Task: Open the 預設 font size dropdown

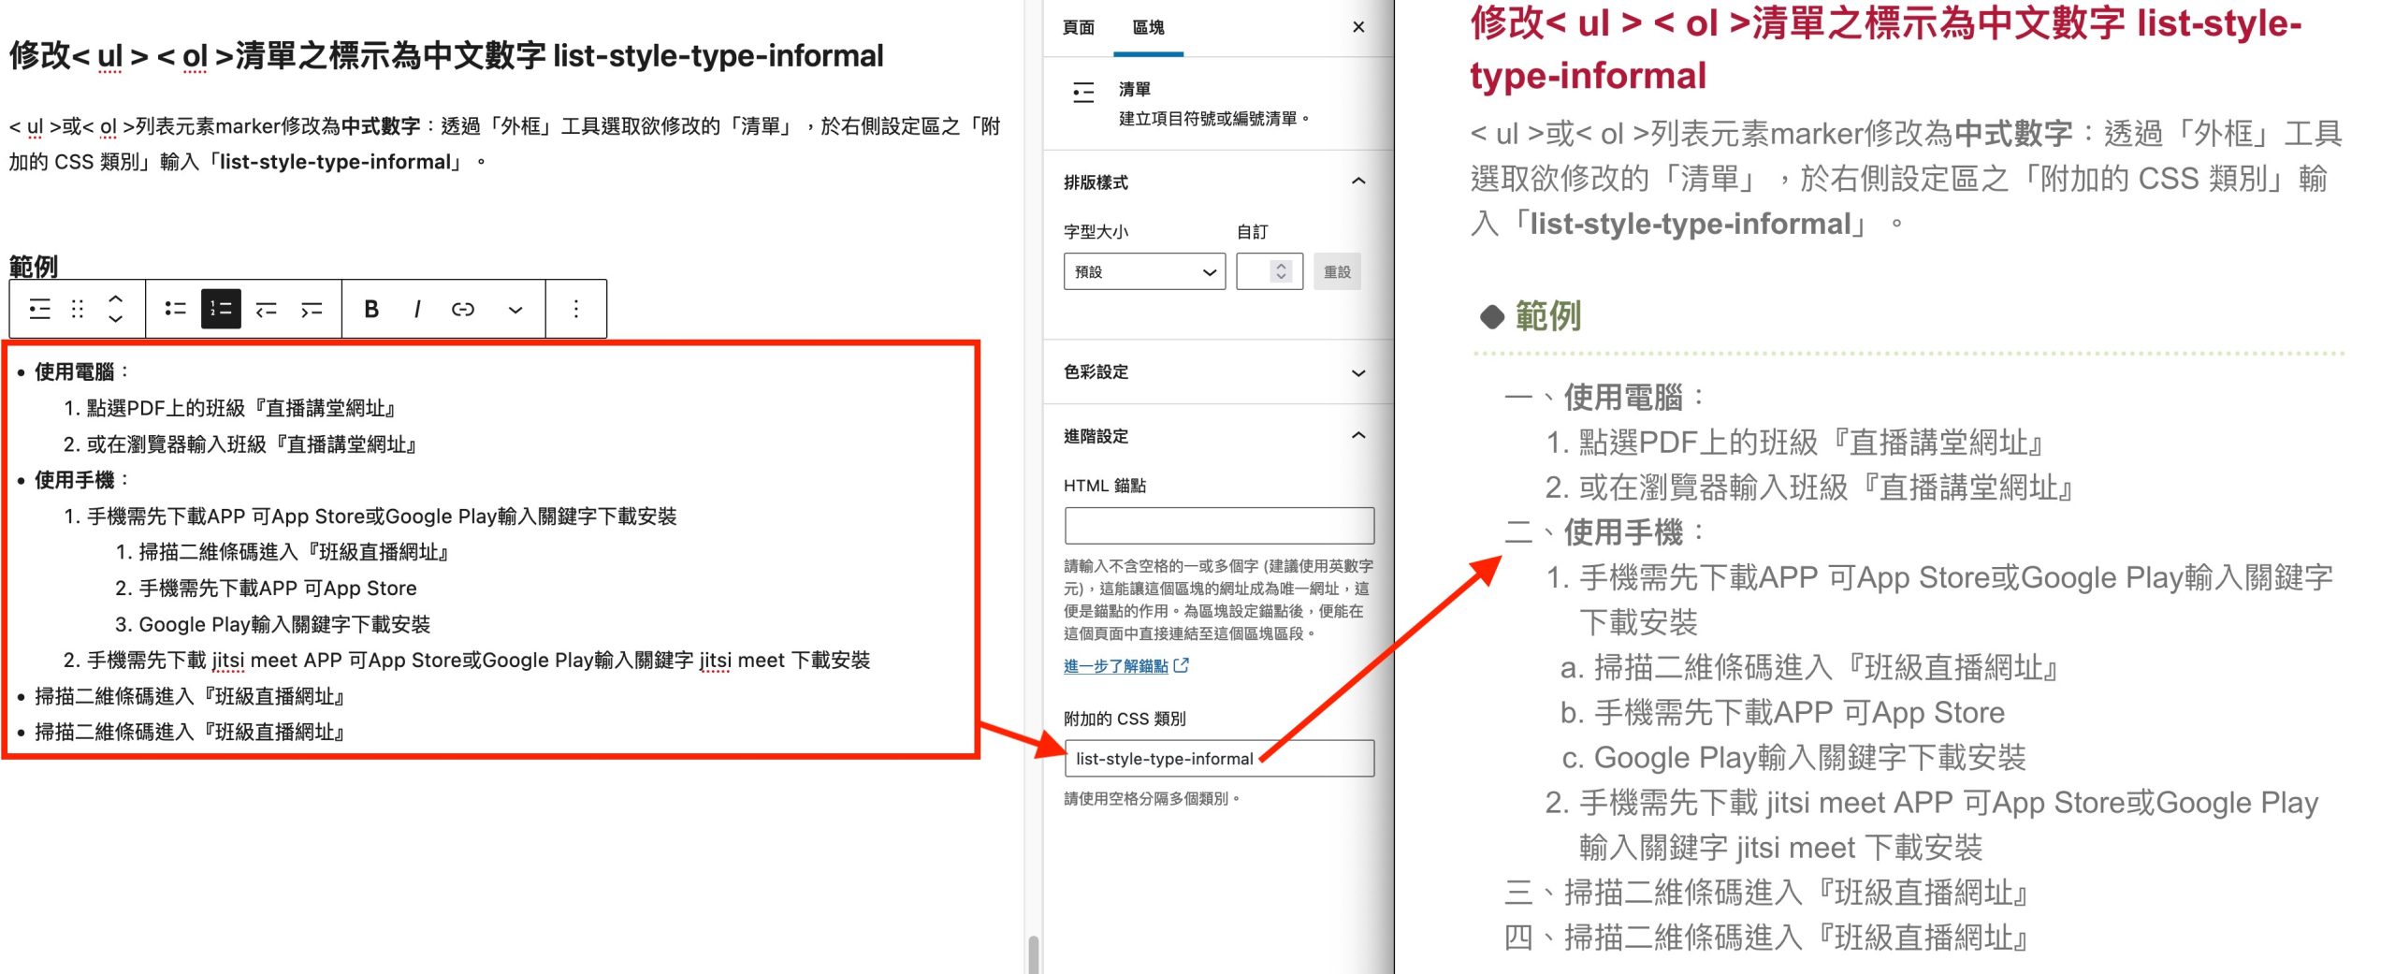Action: (x=1144, y=271)
